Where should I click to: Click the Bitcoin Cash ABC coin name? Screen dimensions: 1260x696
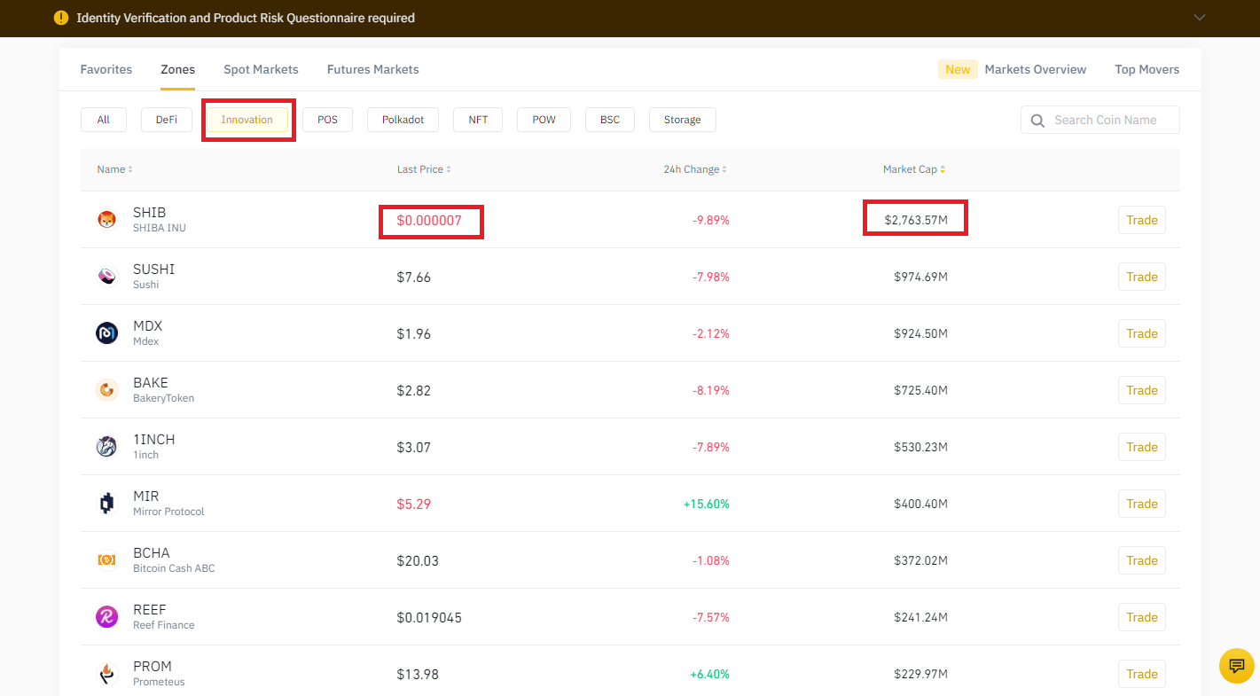pyautogui.click(x=174, y=568)
